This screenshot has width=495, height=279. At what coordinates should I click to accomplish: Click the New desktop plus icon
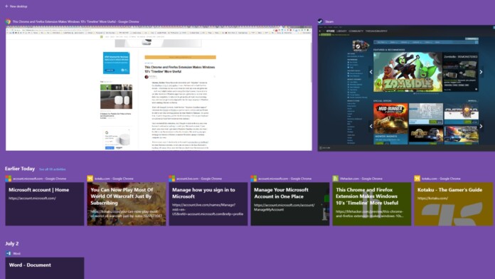click(x=6, y=6)
